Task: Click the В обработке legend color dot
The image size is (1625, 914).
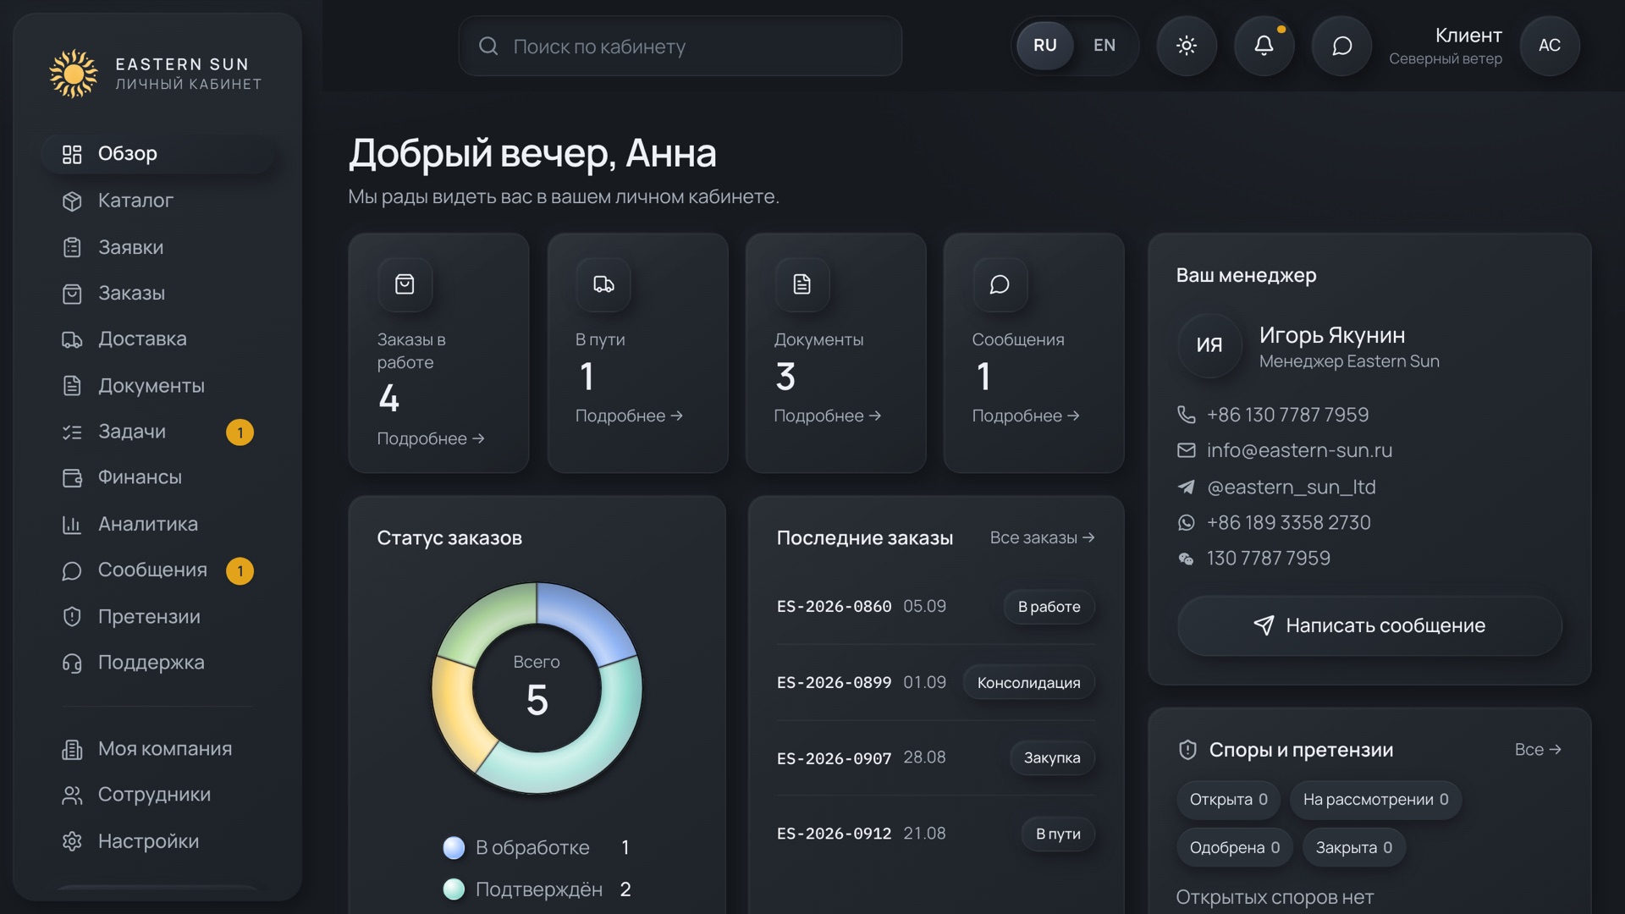Action: coord(454,848)
